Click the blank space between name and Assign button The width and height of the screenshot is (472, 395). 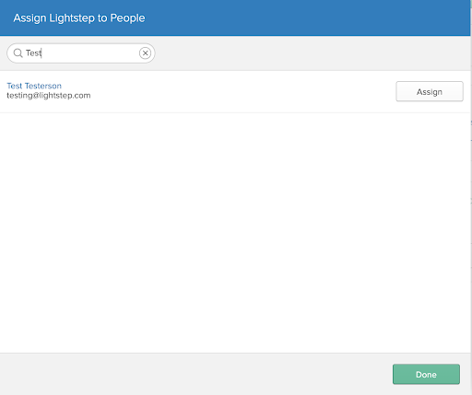pos(242,91)
